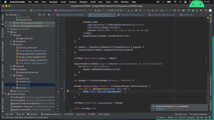Switch to DuyguGoruntuAdaptoru.kt tab
Image resolution: width=214 pixels, height=120 pixels.
click(x=130, y=15)
